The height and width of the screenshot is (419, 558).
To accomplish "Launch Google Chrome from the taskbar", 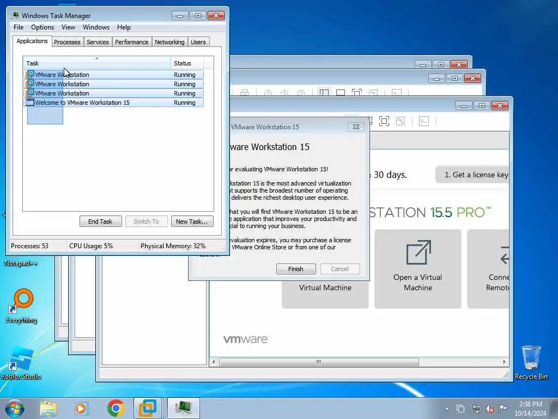I will [x=116, y=408].
